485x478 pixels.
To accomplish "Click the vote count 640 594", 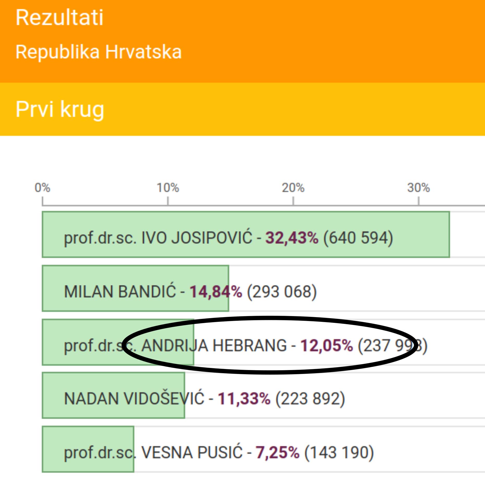I will pos(358,238).
